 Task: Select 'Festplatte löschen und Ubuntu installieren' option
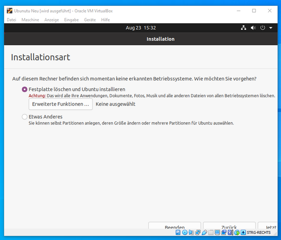click(x=25, y=89)
